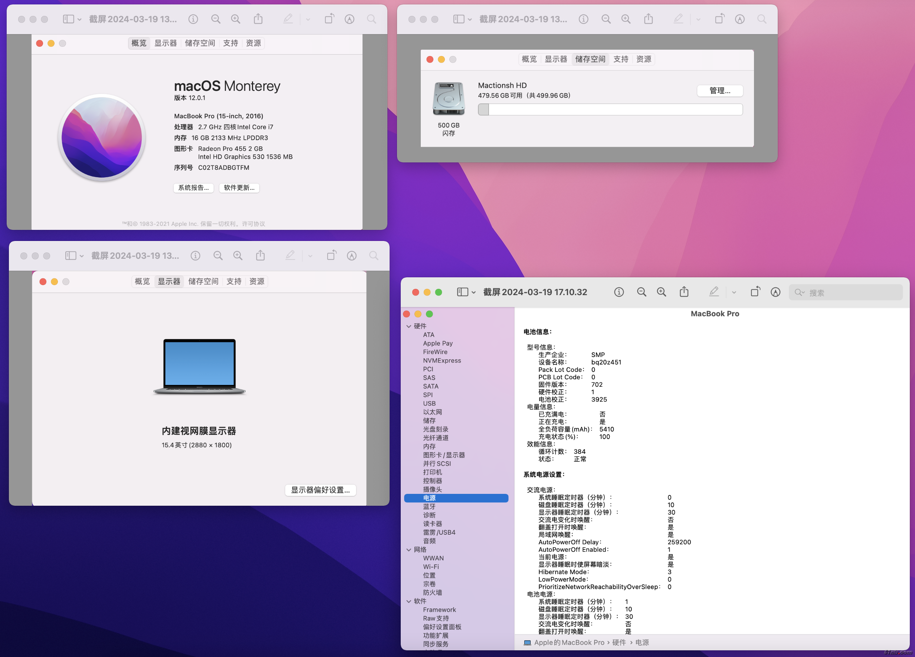
Task: Click Apple的MacBook Pro in the path bar
Action: pyautogui.click(x=569, y=643)
